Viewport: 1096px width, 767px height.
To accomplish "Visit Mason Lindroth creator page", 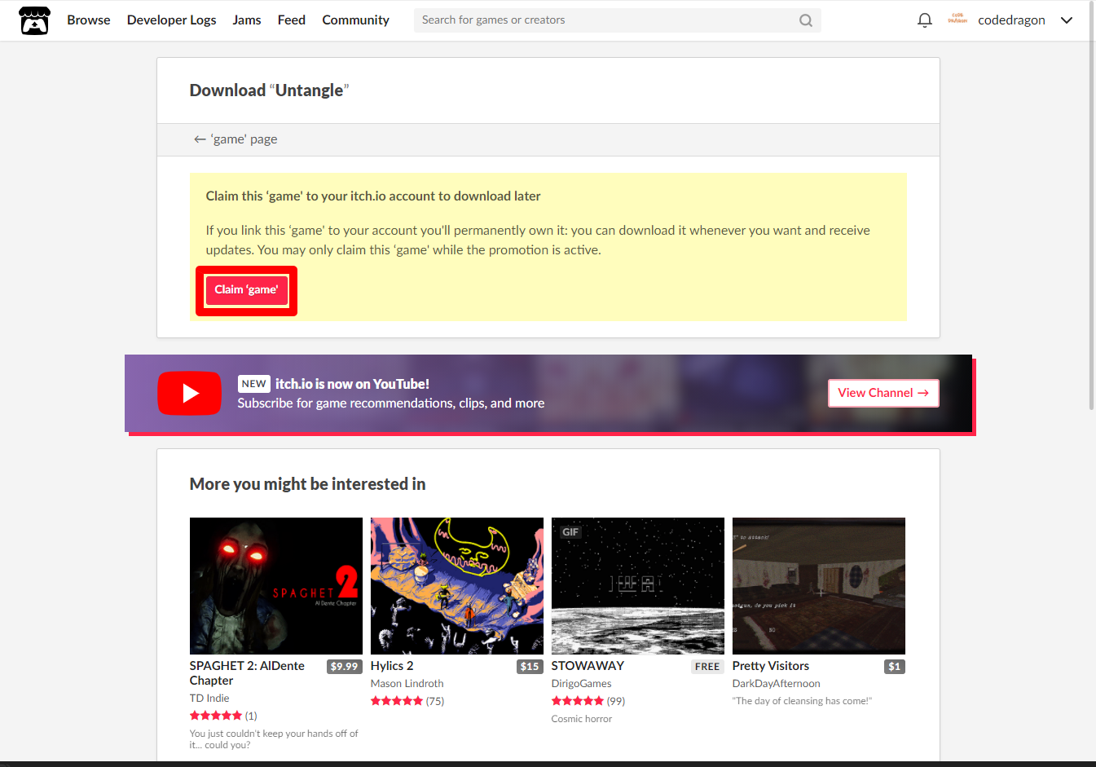I will point(407,684).
